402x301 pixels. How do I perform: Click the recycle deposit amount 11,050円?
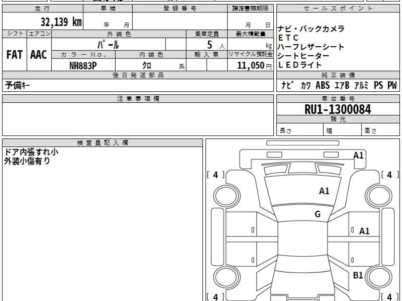pyautogui.click(x=255, y=66)
